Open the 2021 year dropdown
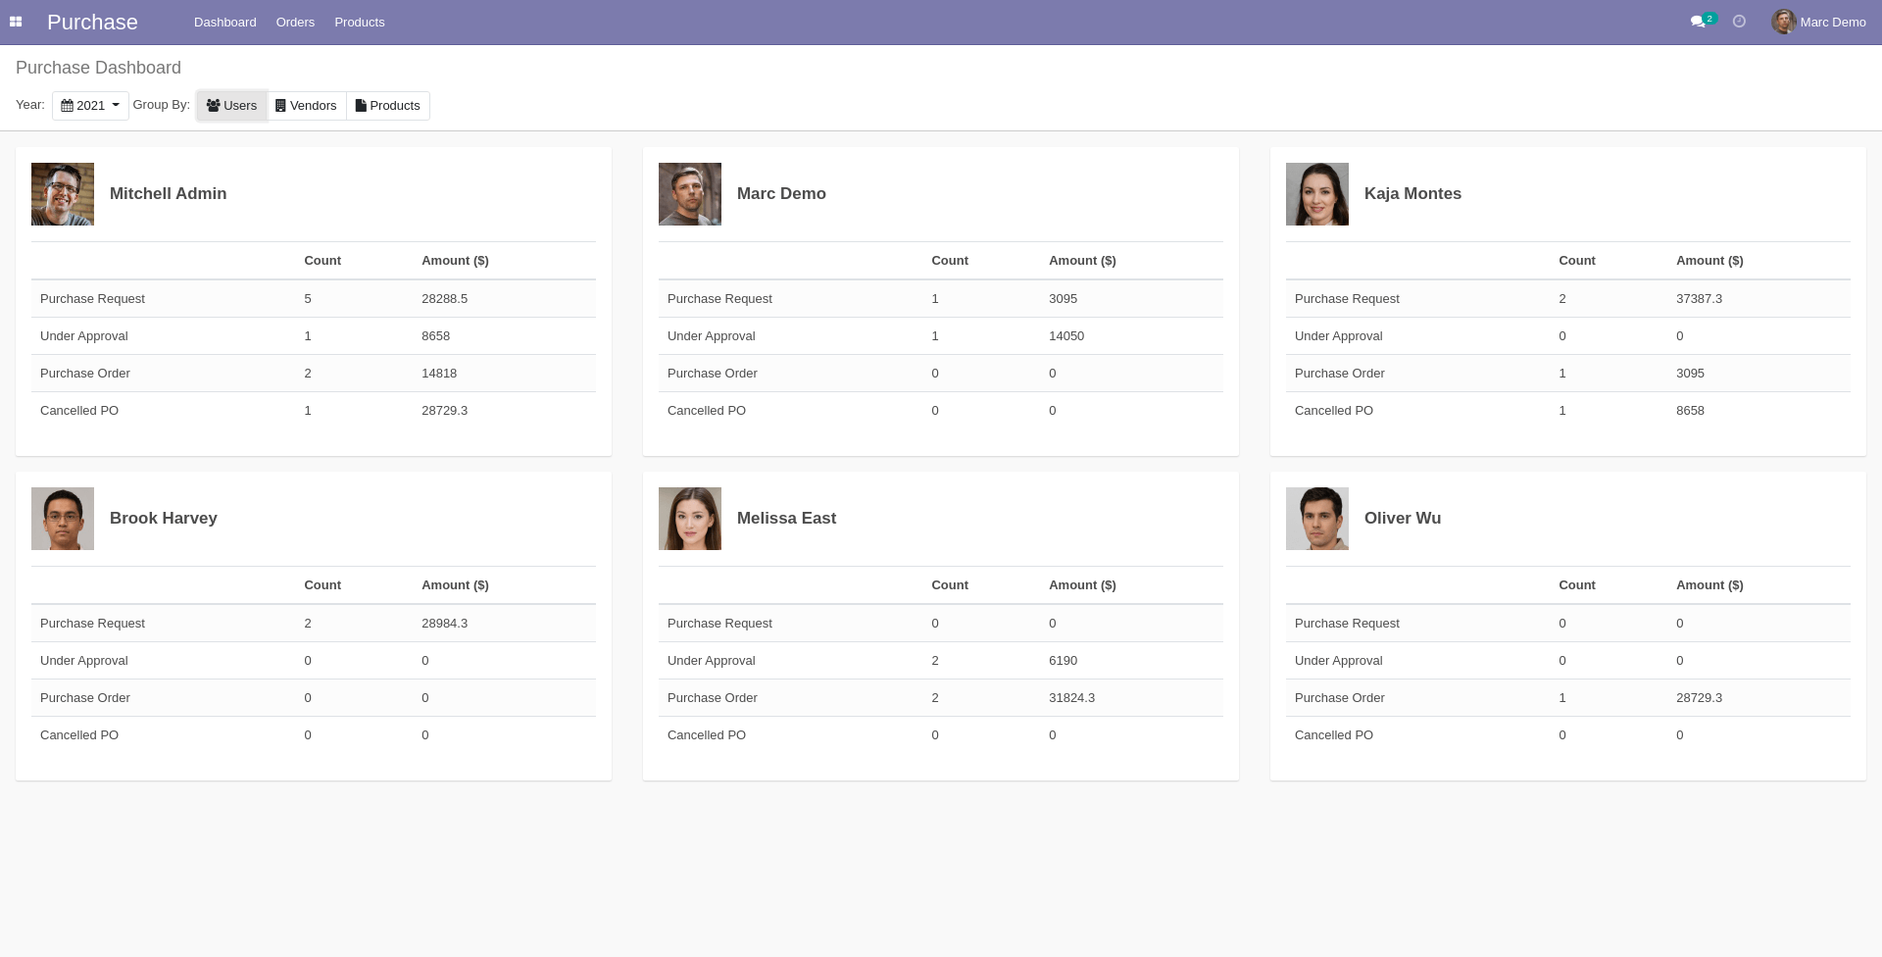Viewport: 1882px width, 957px height. [90, 105]
